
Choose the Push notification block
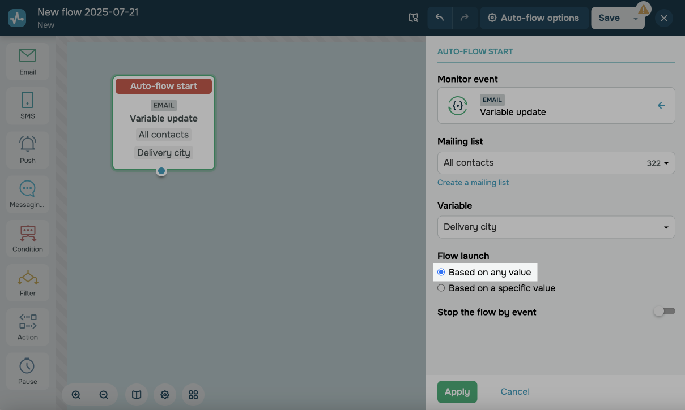27,149
